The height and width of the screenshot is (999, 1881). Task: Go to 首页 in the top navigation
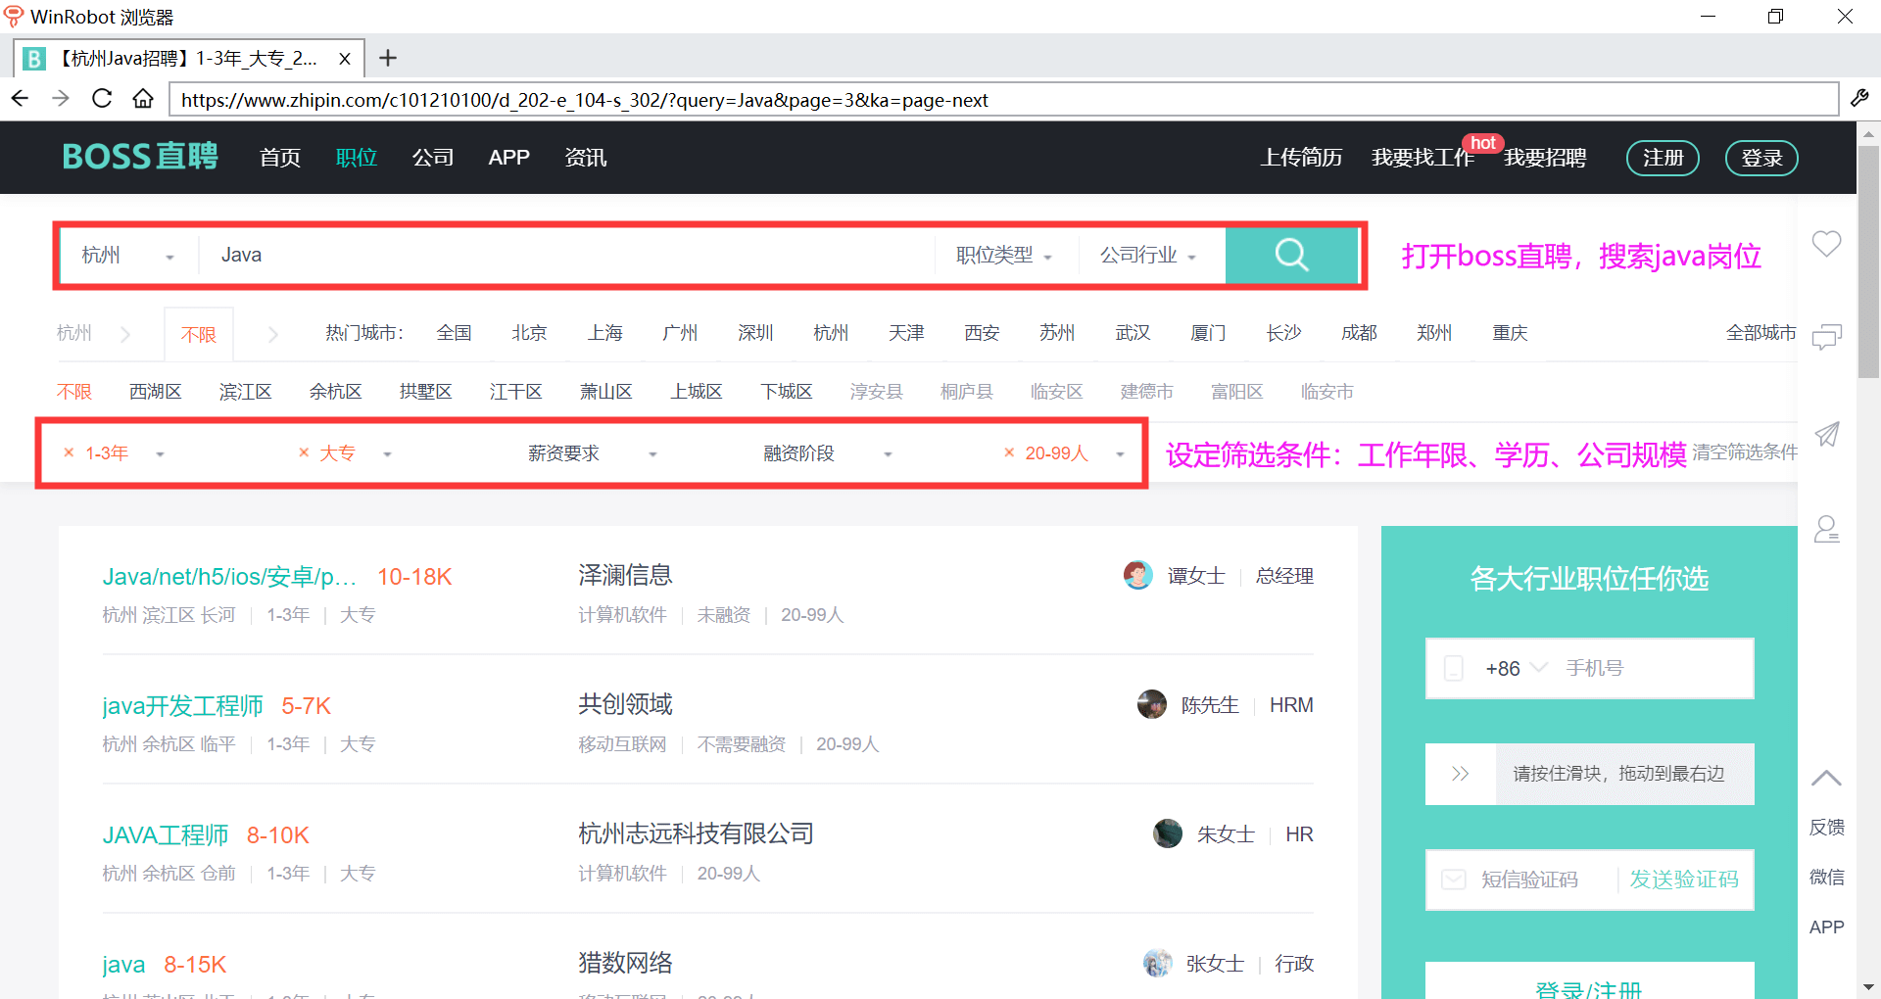pyautogui.click(x=280, y=158)
